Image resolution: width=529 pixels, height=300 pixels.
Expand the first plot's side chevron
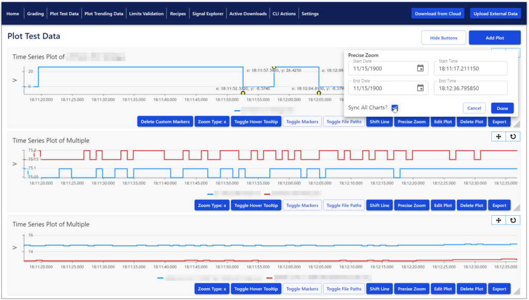pyautogui.click(x=14, y=80)
